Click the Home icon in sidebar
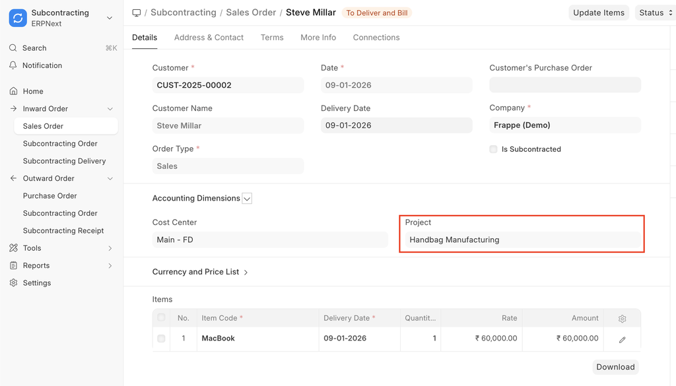Screen dimensions: 676x386 tap(13, 91)
